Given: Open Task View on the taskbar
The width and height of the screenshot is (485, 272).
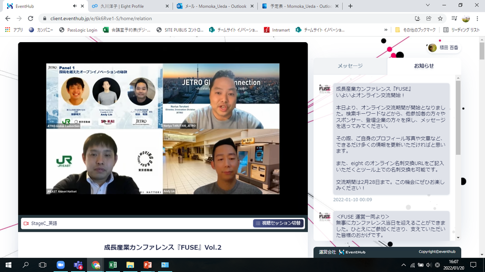Looking at the screenshot, I should pyautogui.click(x=42, y=265).
